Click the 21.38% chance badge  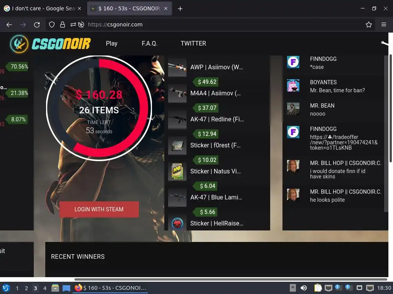click(x=18, y=93)
